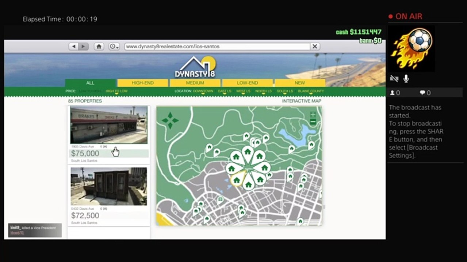Switch to the LOW-END tab
The image size is (467, 262).
(247, 83)
